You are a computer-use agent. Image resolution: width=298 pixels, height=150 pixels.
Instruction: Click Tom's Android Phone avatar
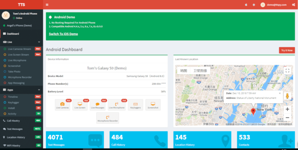click(6, 16)
